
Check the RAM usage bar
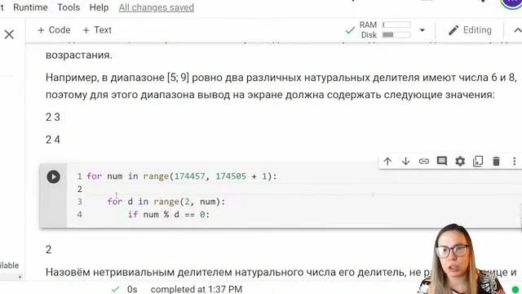pyautogui.click(x=396, y=24)
